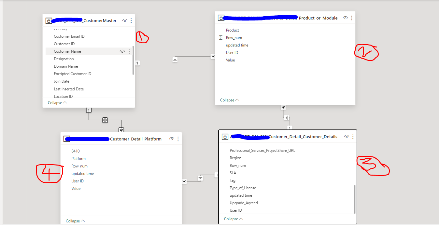Select the SLA field
Image resolution: width=439 pixels, height=225 pixels.
[x=233, y=173]
